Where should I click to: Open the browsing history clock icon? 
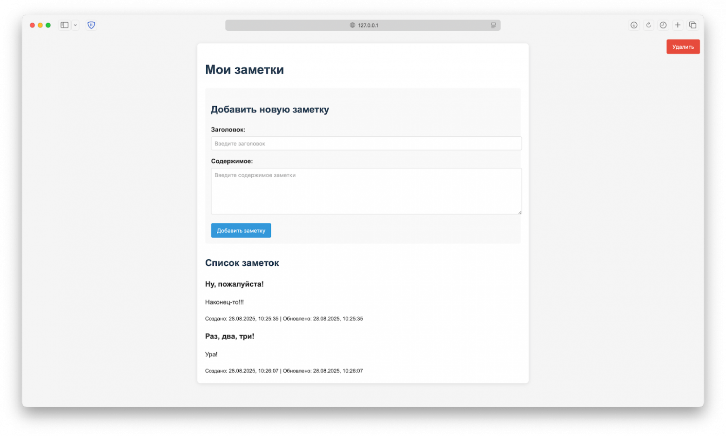pyautogui.click(x=663, y=25)
